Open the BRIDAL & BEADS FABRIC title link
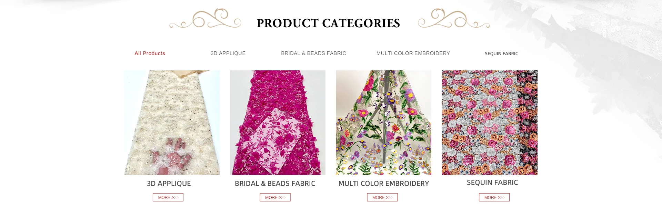Screen dimensions: 662x218 click(x=275, y=184)
